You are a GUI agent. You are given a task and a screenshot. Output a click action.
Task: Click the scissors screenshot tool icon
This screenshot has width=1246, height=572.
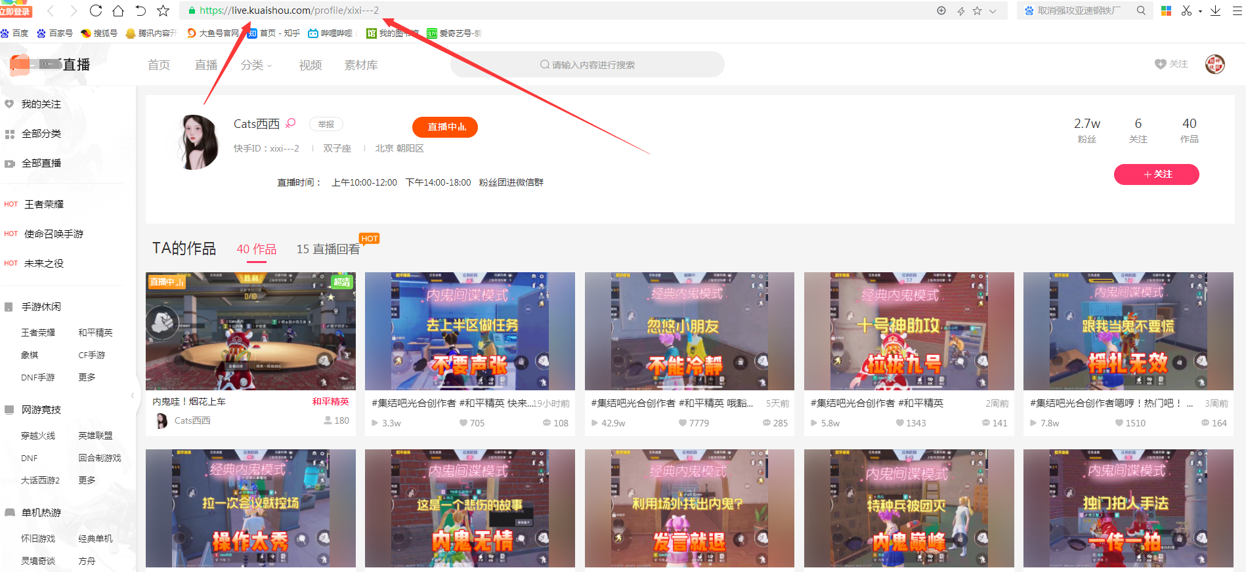pos(1186,10)
